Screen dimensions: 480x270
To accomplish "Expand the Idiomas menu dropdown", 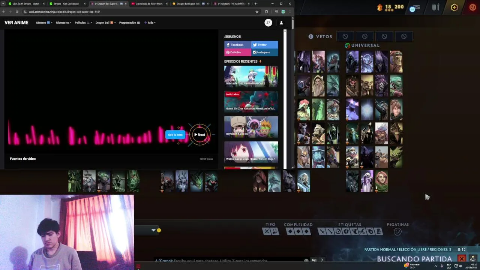I will pos(63,23).
